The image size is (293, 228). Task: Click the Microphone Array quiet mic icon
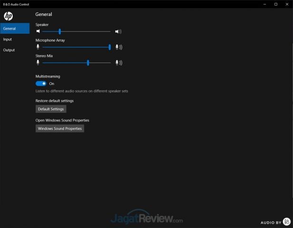[x=38, y=47]
